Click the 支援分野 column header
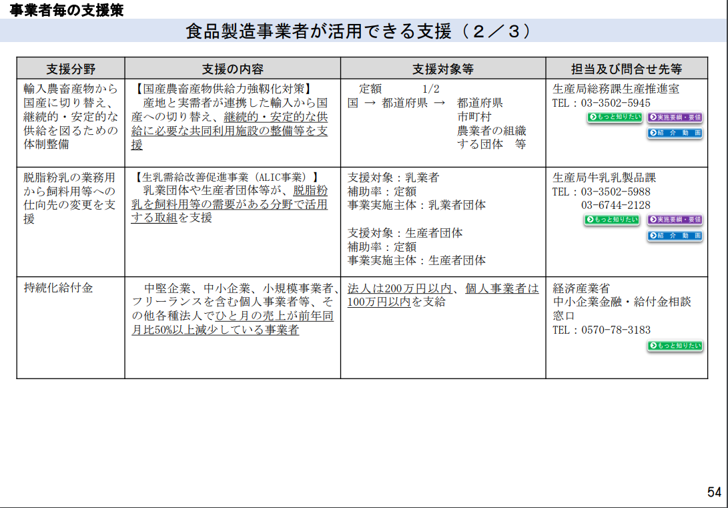The height and width of the screenshot is (508, 728). (71, 69)
